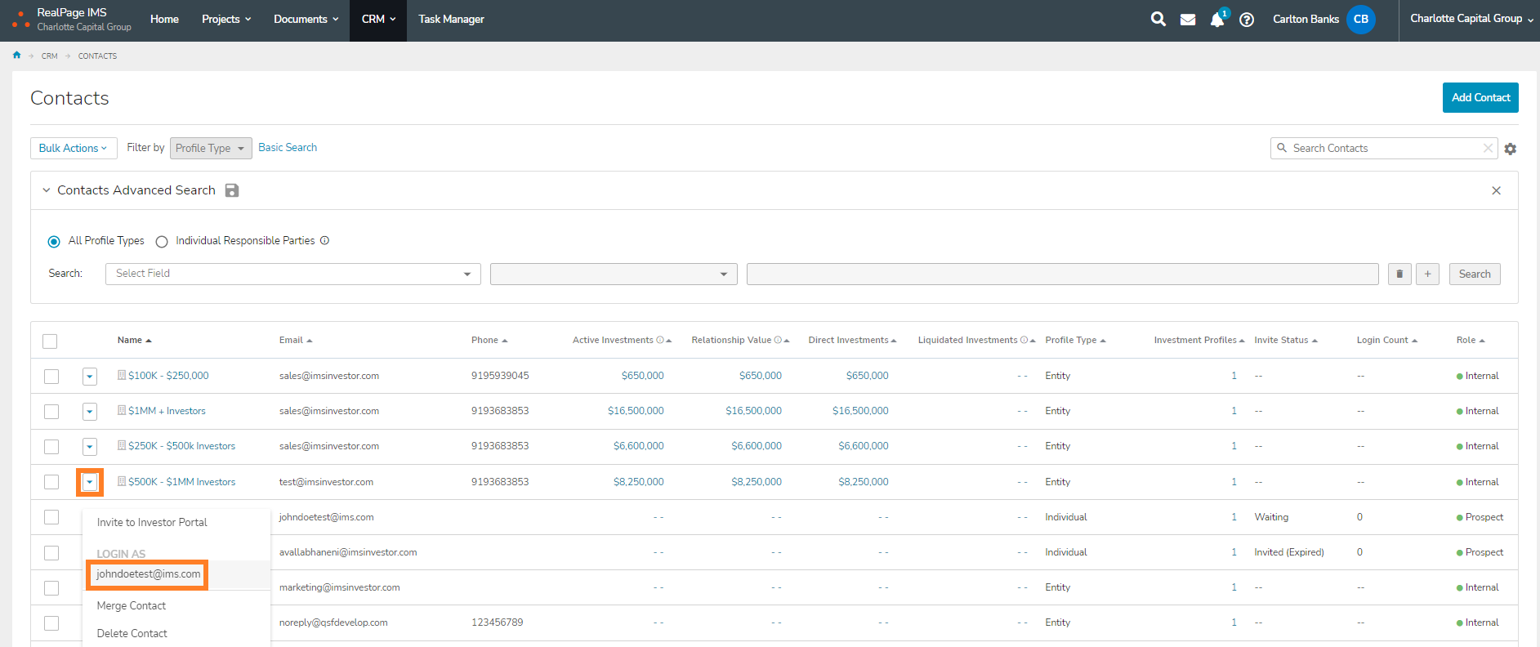This screenshot has height=647, width=1540.
Task: Choose Delete Contact from row menu
Action: 132,633
